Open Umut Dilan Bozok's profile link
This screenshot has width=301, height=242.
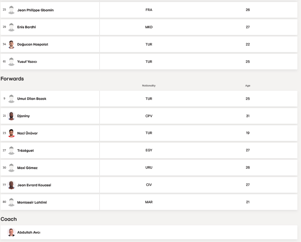(x=32, y=99)
